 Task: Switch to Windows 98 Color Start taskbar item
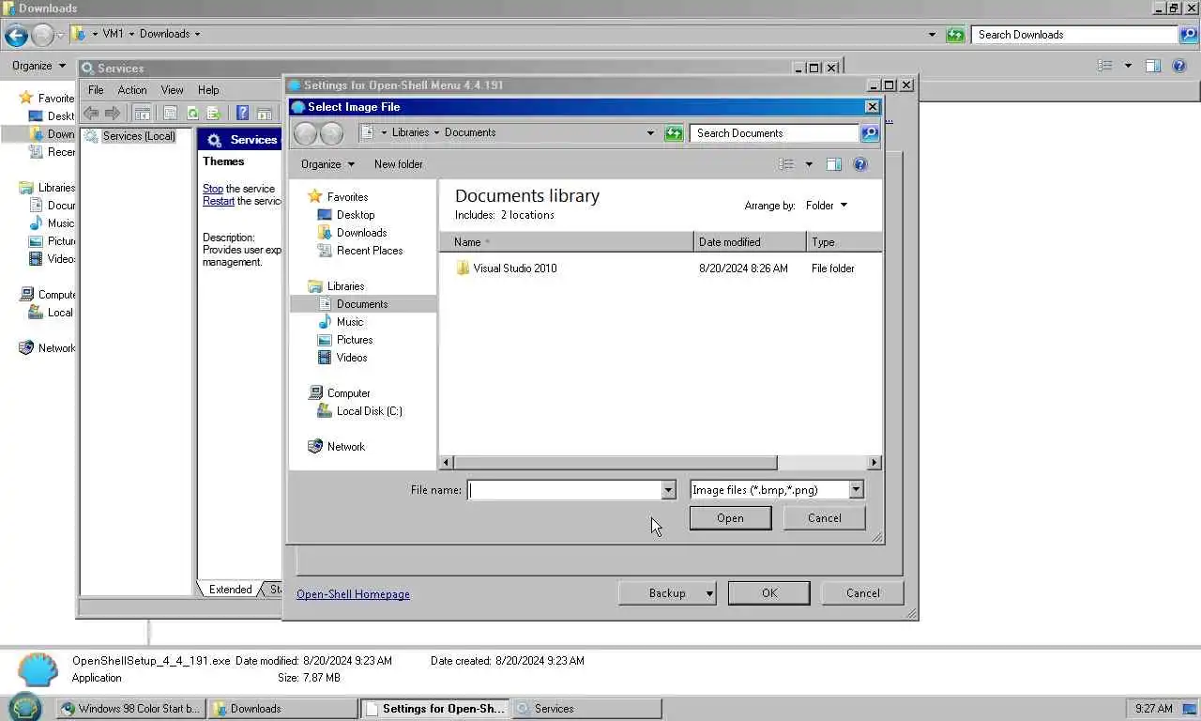pos(129,709)
